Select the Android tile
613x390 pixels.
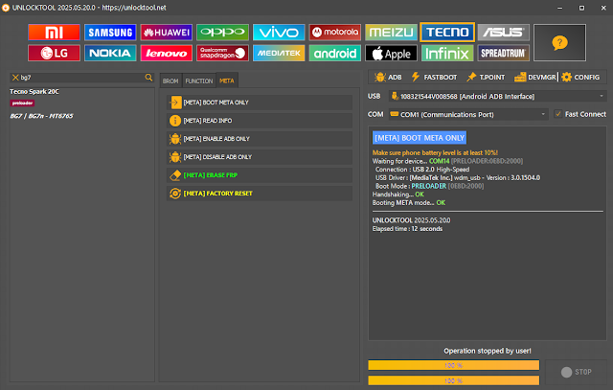coord(335,53)
